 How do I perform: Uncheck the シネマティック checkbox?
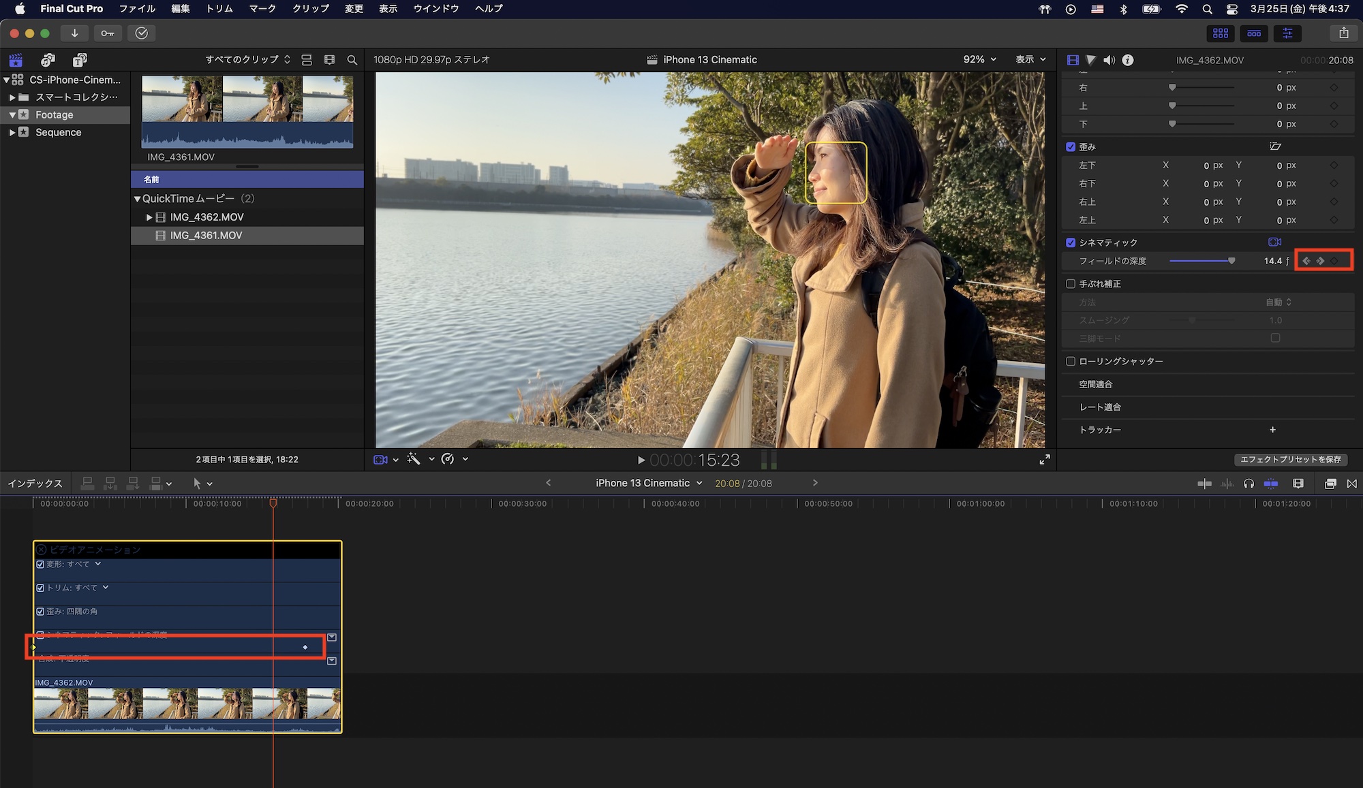click(x=1071, y=242)
